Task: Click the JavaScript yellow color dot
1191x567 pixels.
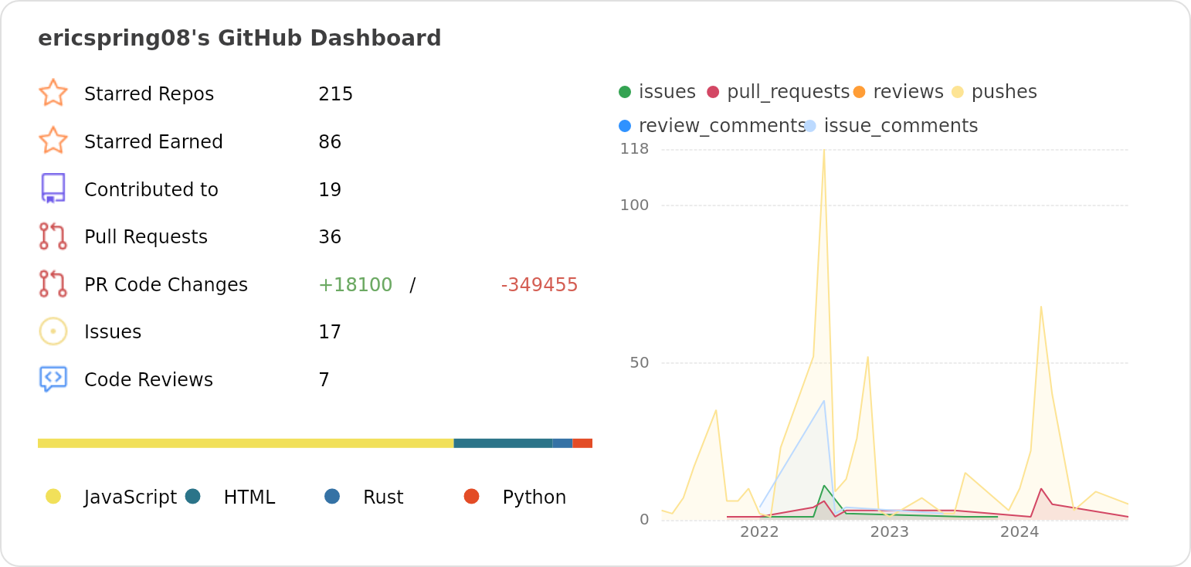Action: point(53,496)
